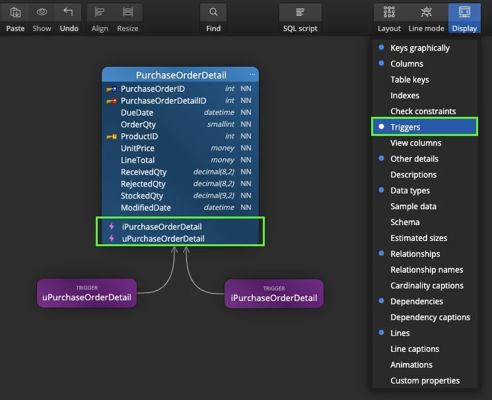Enable Animations in Display menu
Screen dimensions: 492x400
tap(425, 364)
